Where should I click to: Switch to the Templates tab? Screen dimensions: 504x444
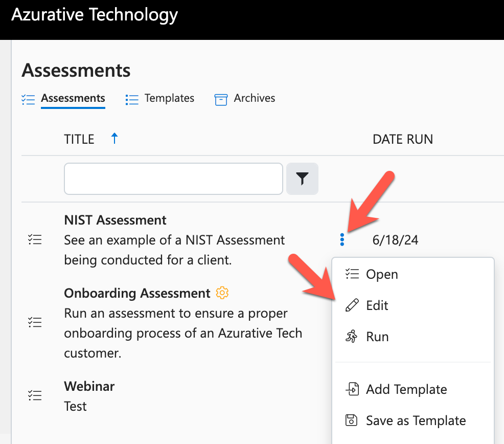(169, 98)
